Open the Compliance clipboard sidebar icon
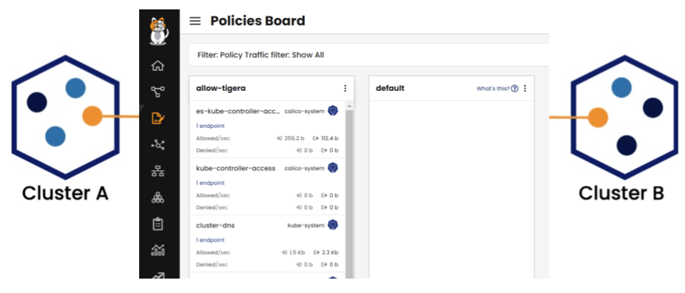 158,224
